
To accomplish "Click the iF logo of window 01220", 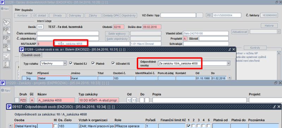I will click(x=2, y=83).
